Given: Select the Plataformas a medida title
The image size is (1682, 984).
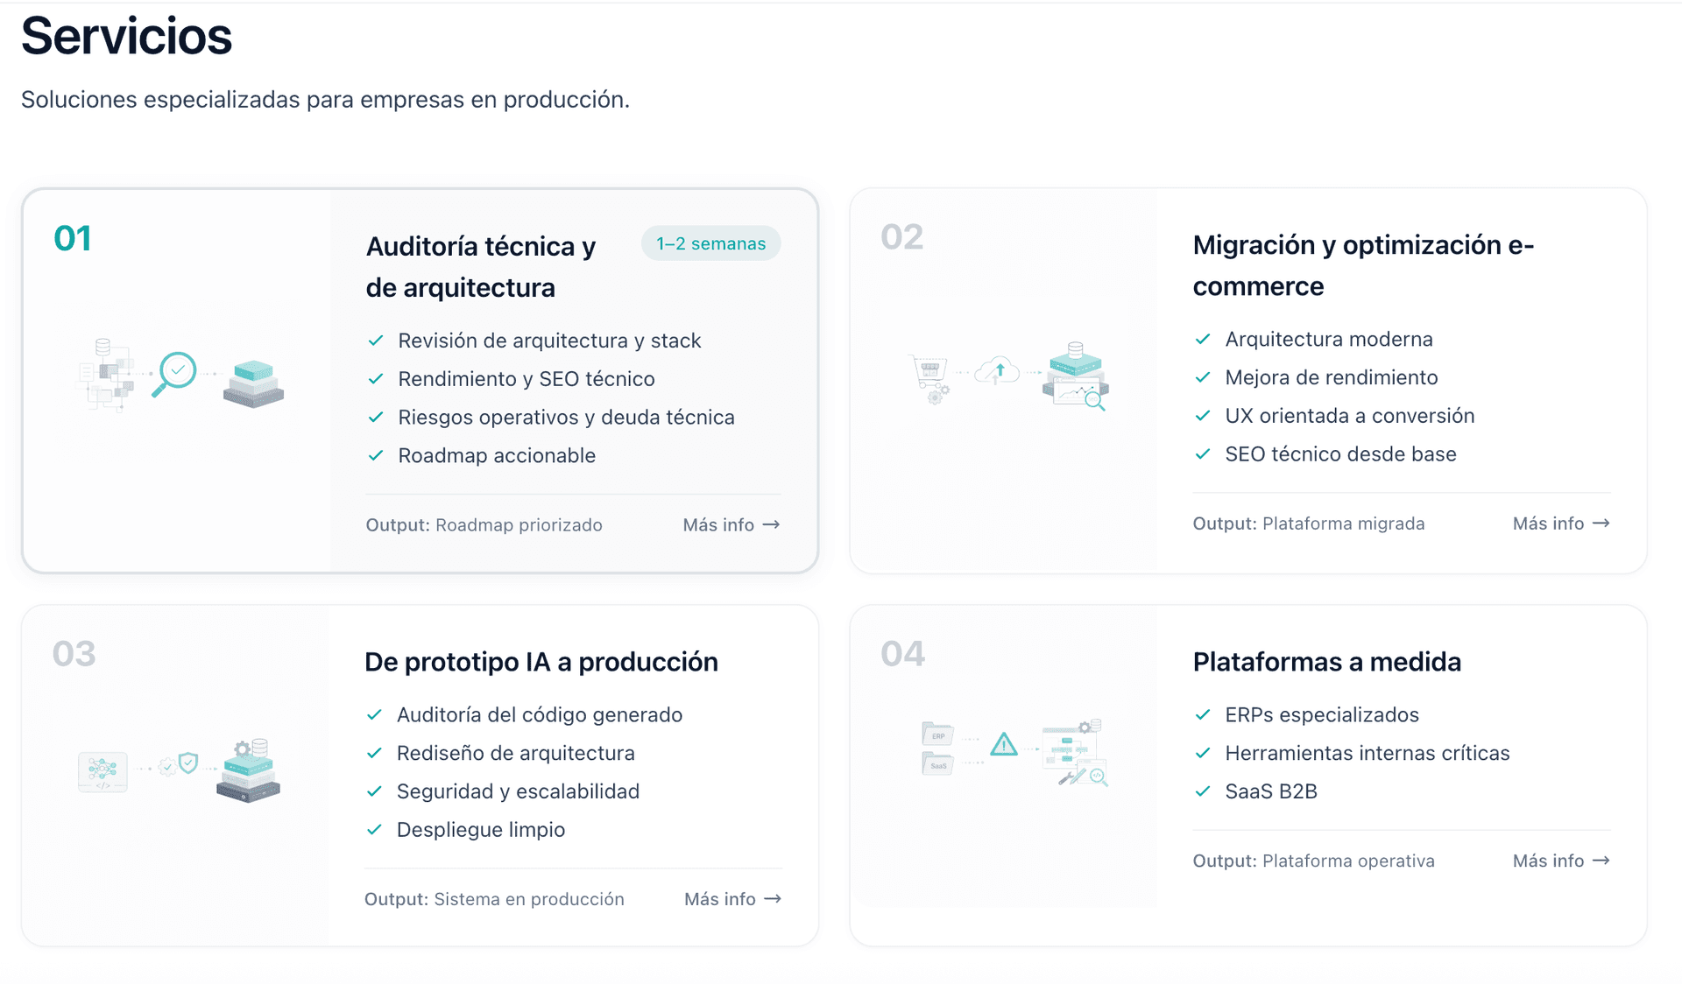Looking at the screenshot, I should pyautogui.click(x=1327, y=662).
